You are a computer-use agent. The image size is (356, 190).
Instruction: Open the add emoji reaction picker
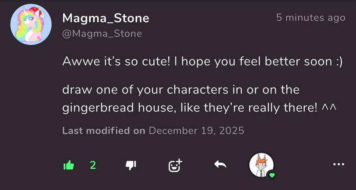tap(175, 166)
